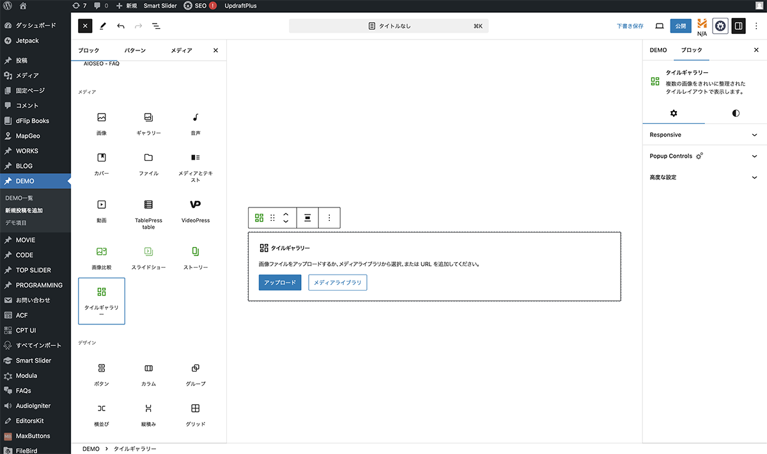Viewport: 767px width, 454px height.
Task: Insert the Columns (カラム) block
Action: (148, 374)
